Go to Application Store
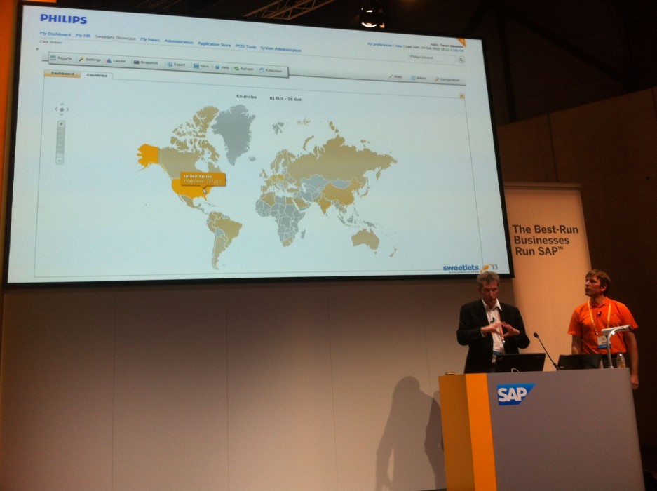Image resolution: width=657 pixels, height=491 pixels. click(x=215, y=44)
